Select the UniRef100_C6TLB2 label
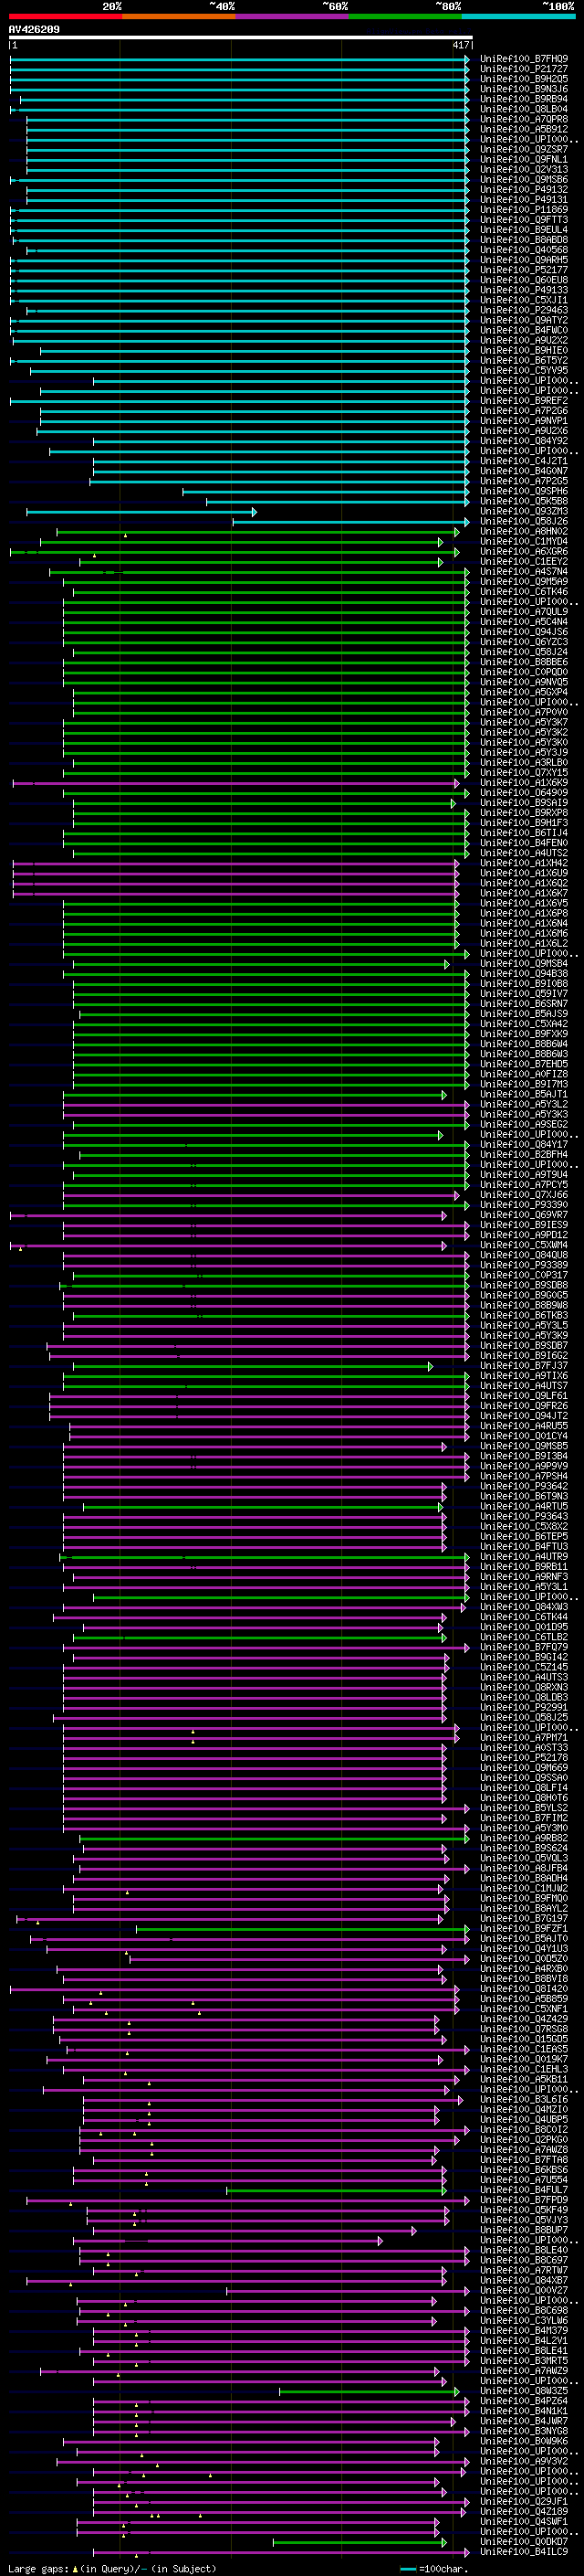This screenshot has height=2576, width=584. tap(524, 1637)
